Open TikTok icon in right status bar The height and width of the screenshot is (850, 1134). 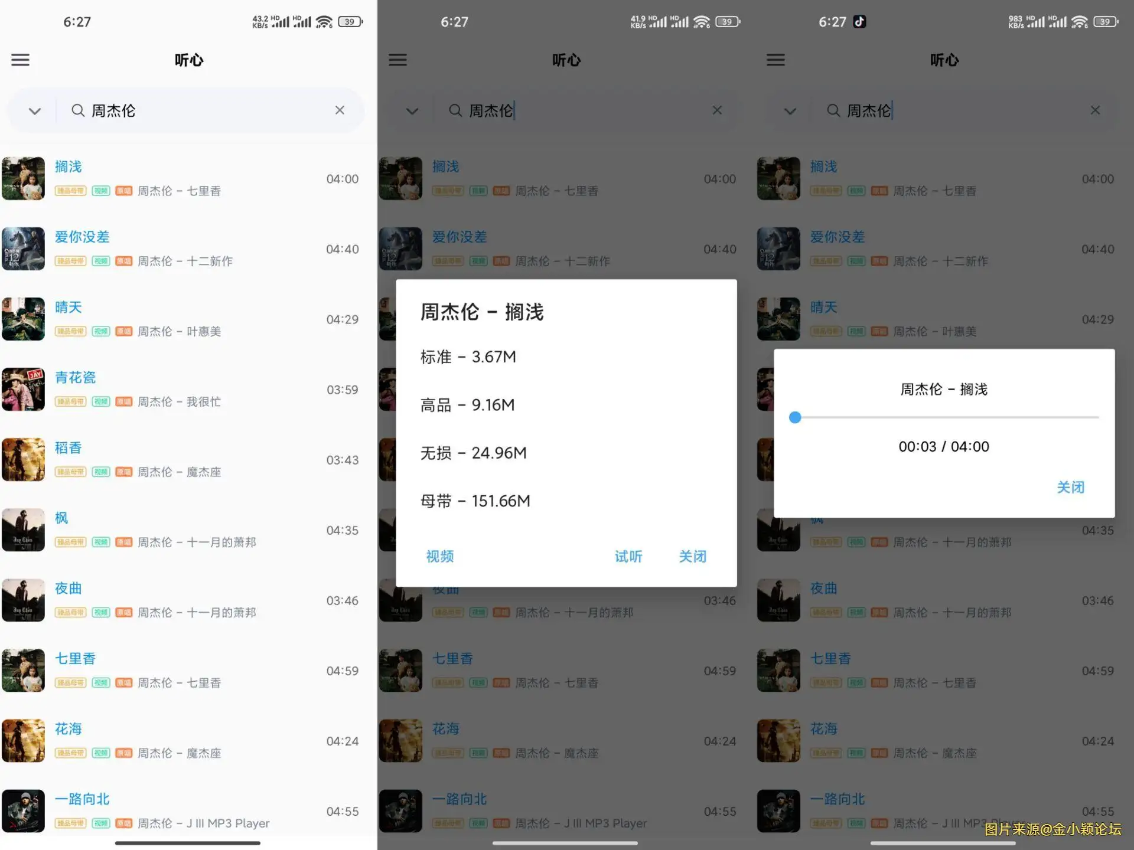(859, 22)
